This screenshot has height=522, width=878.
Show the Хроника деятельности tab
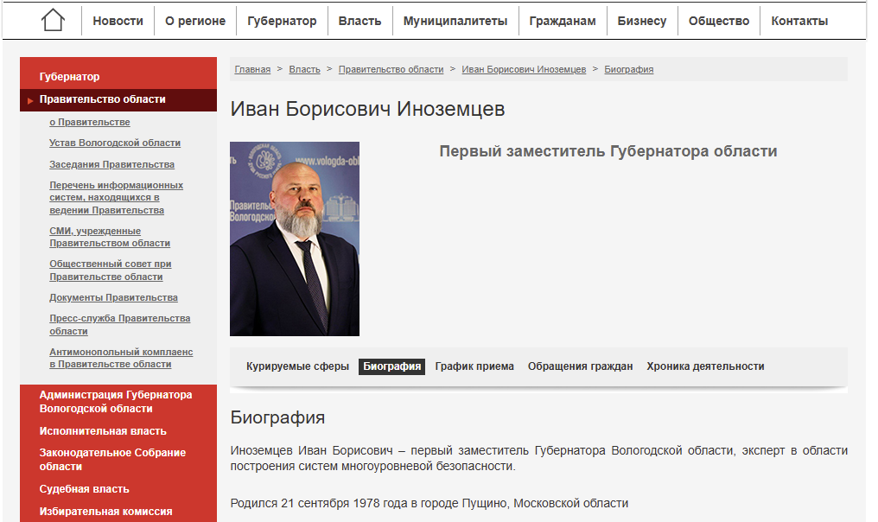pyautogui.click(x=705, y=366)
